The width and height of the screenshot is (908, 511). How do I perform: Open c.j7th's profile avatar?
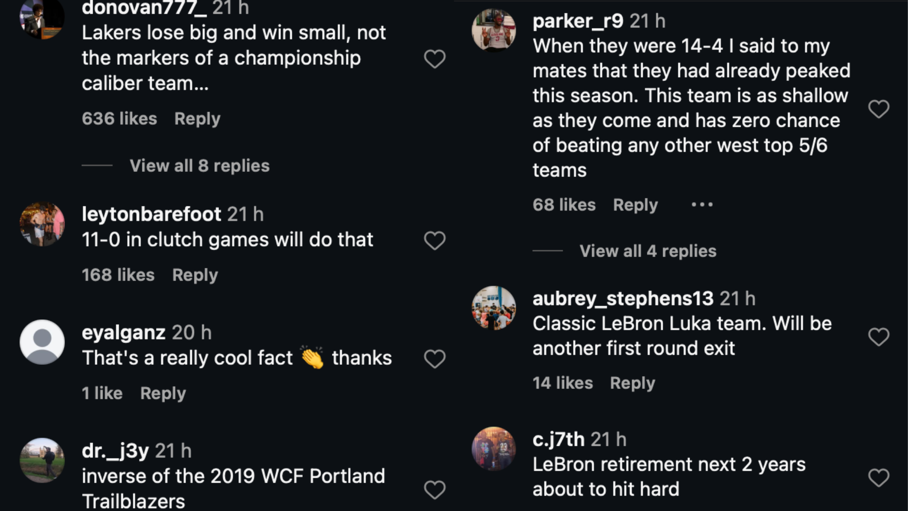(494, 449)
